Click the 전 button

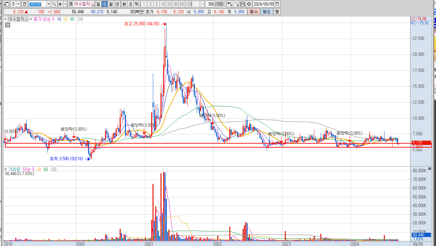click(x=25, y=4)
